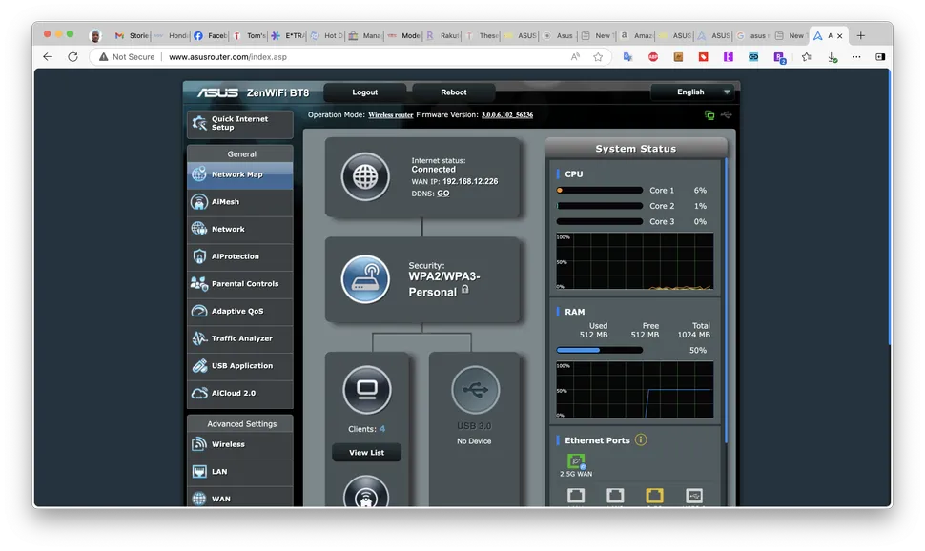Select Network Map in the sidebar

tap(240, 174)
